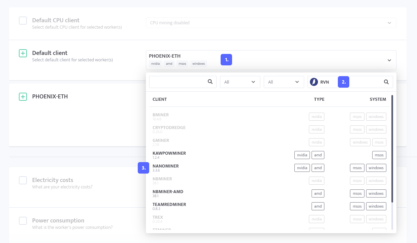Viewport: 417px width, 243px height.
Task: Click the TYPE column header
Action: (319, 99)
